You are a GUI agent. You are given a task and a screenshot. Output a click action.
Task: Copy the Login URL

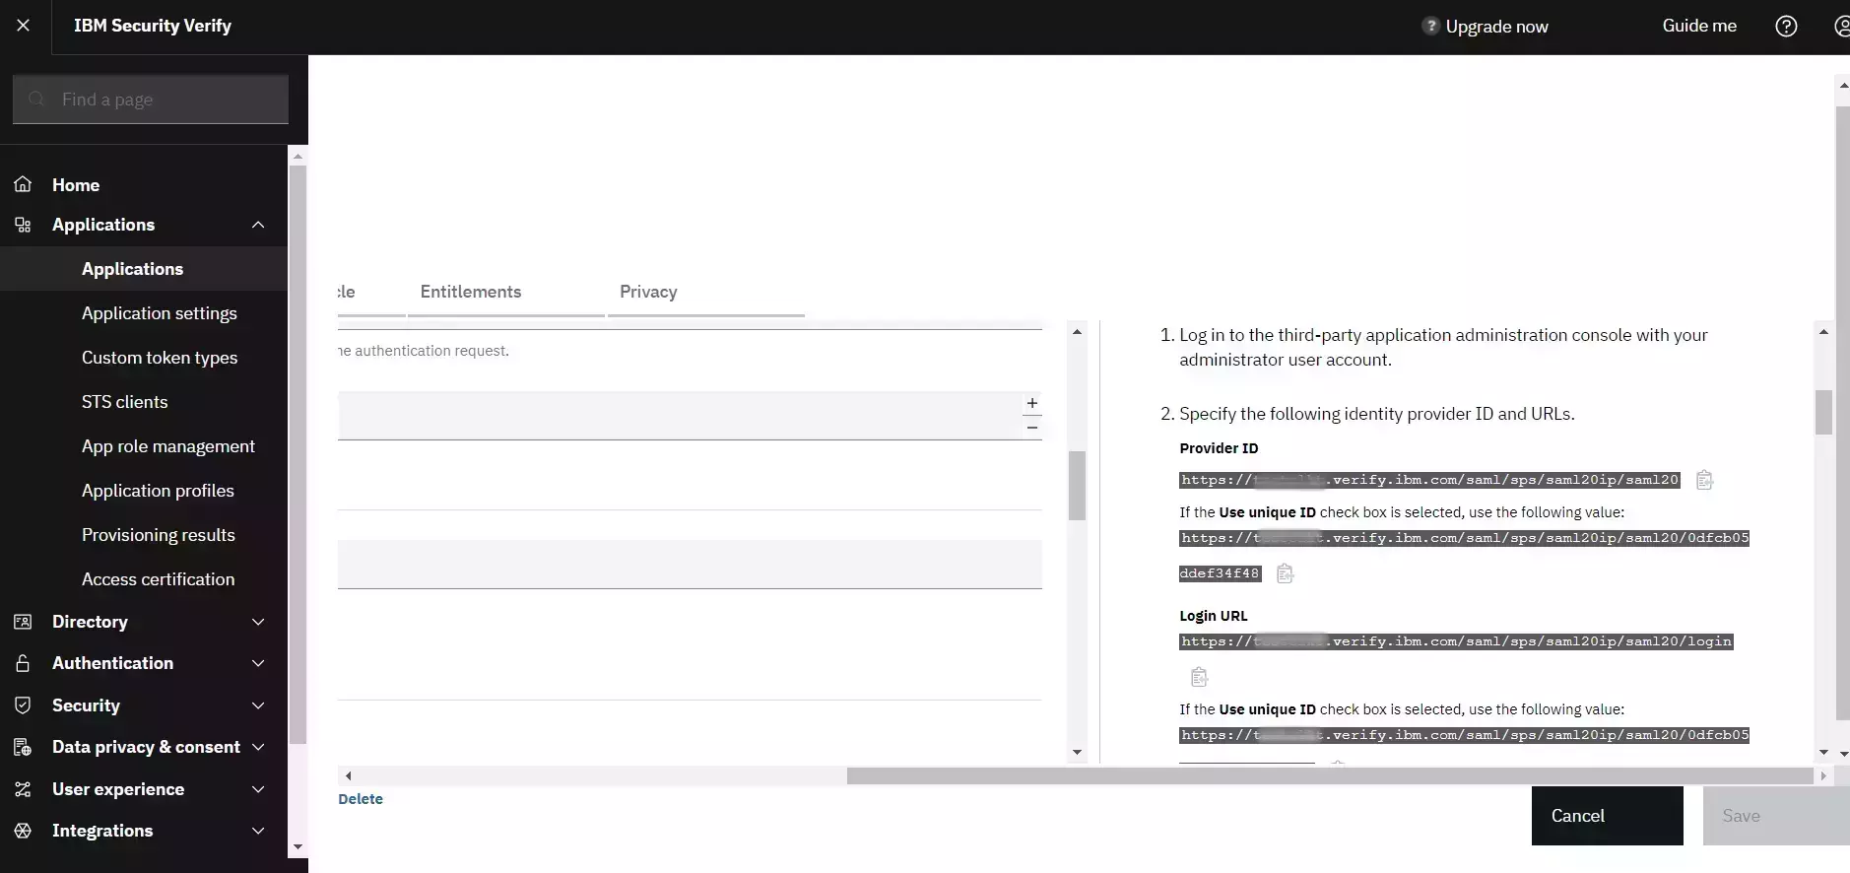(1199, 677)
